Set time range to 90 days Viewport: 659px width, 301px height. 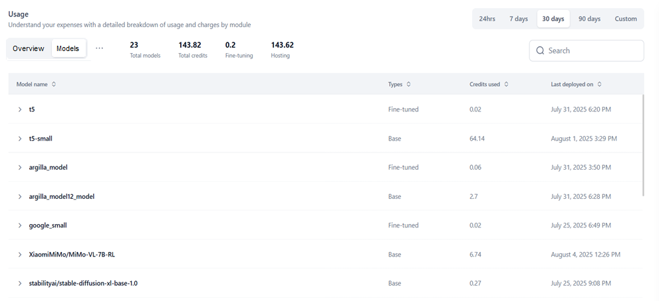point(589,19)
